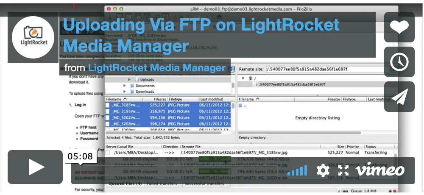
Task: Click the Priority queue column header
Action: pos(352,147)
